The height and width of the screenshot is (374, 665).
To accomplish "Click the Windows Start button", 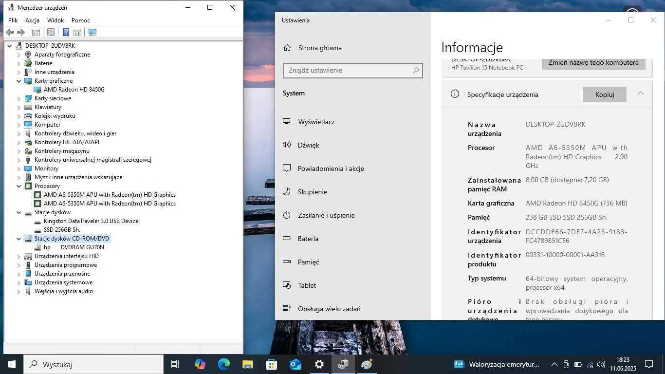I will [x=11, y=364].
